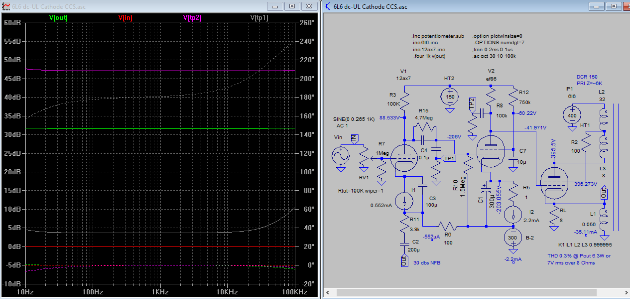Click the plot window title '6L6 dc-UL Cathode CCS.asc'
Image resolution: width=630 pixels, height=299 pixels.
click(49, 7)
